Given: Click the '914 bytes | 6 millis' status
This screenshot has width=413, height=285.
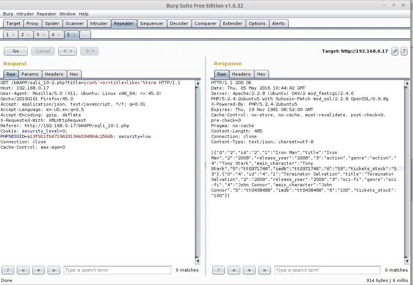Looking at the screenshot, I should 387,280.
